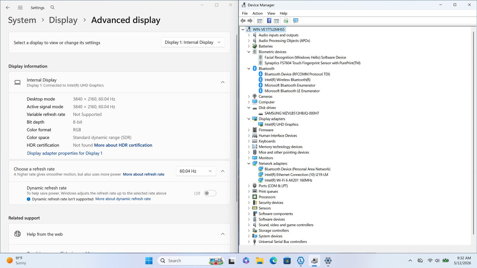The height and width of the screenshot is (268, 477).
Task: Go to Display in the Settings breadcrumb
Action: click(63, 20)
